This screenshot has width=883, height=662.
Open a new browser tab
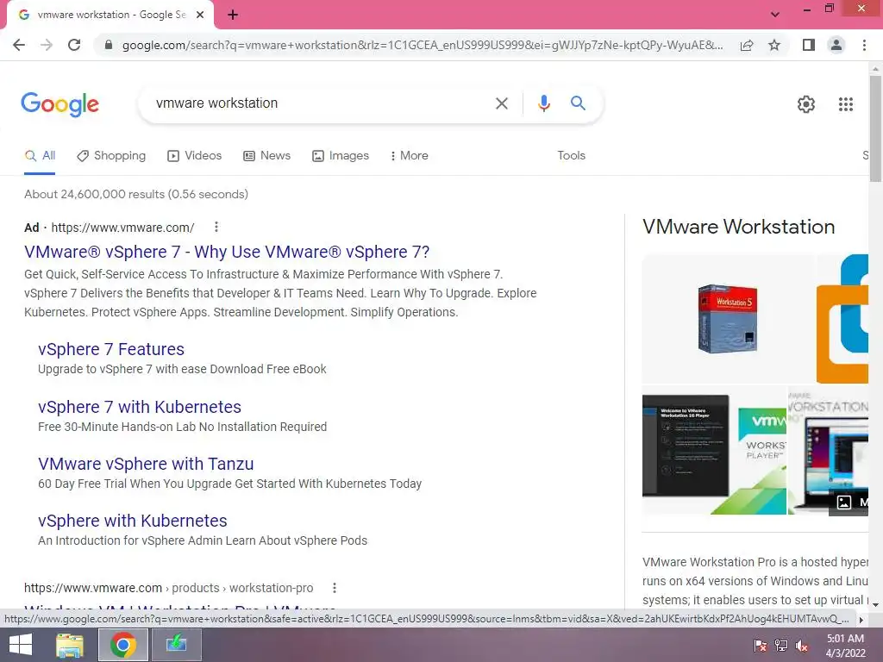233,15
